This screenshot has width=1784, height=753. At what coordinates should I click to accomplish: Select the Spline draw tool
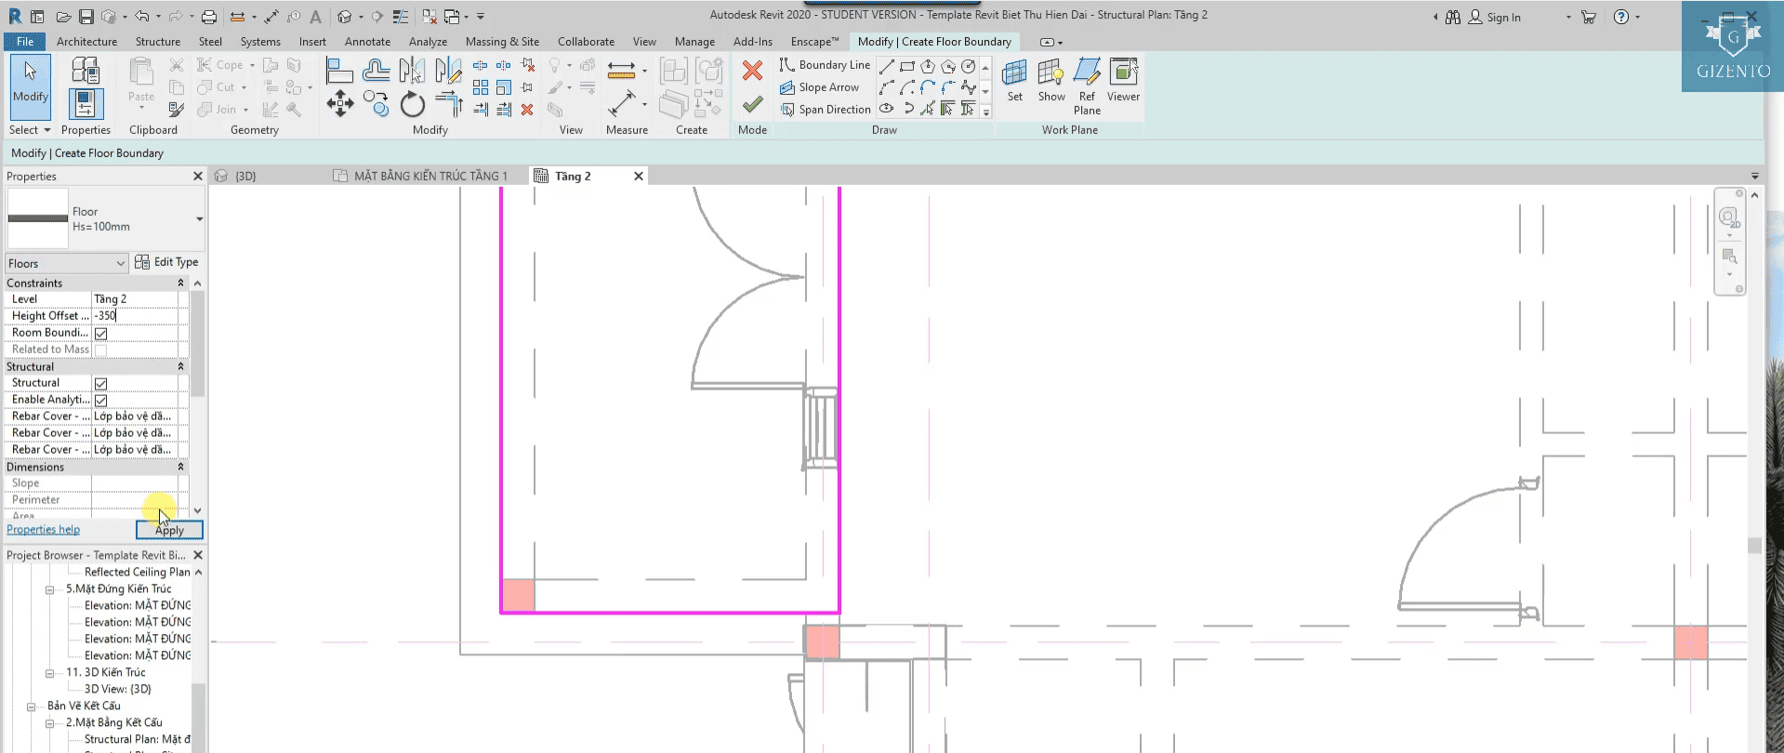tap(969, 87)
